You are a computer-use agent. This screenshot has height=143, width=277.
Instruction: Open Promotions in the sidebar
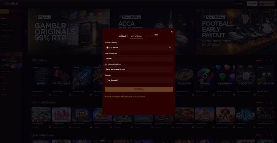tap(11, 54)
